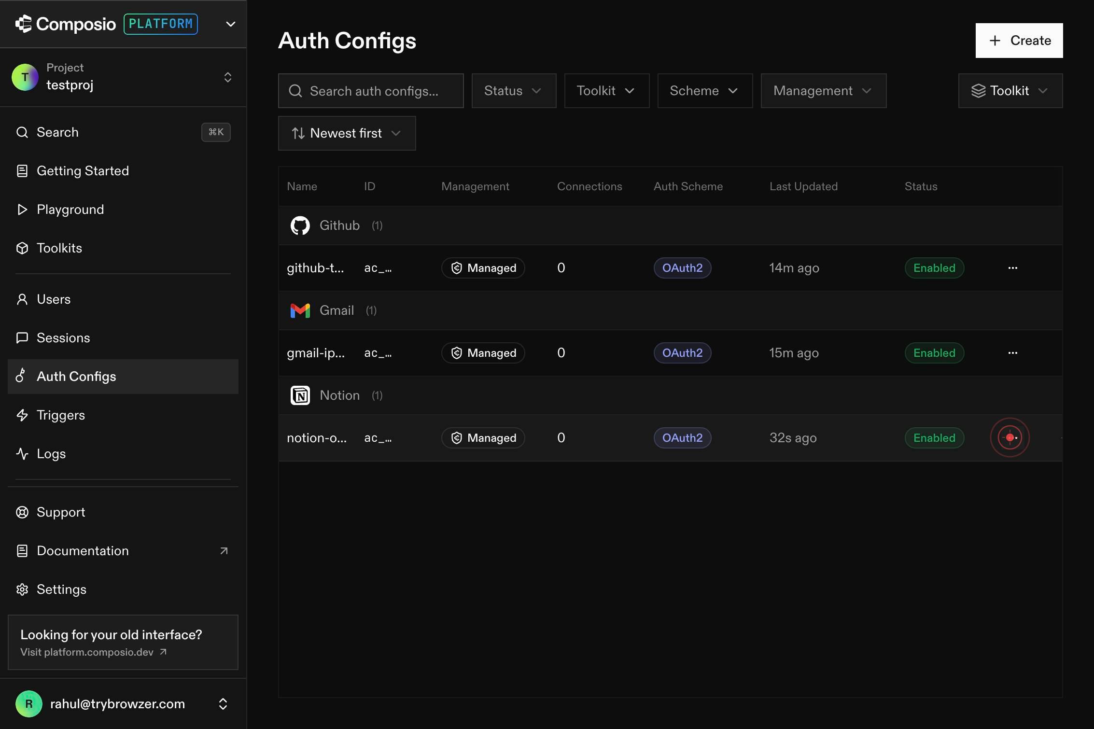Click the Create button
Screen dimensions: 1094x729
[x=1019, y=41]
